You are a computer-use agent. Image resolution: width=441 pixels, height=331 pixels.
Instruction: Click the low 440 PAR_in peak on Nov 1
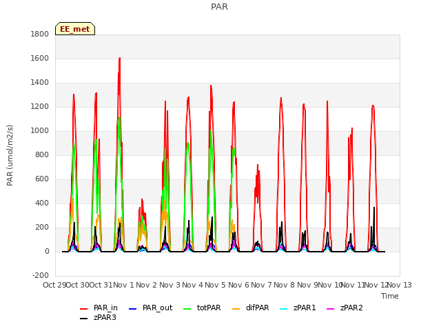142,199
